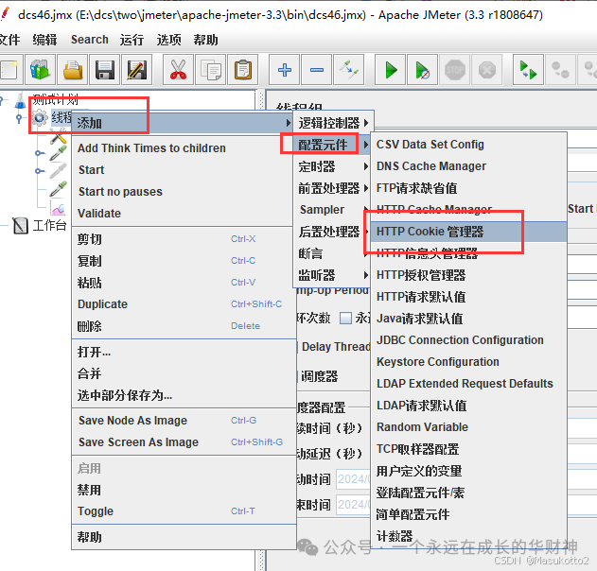Screen dimensions: 597x571
Task: Choose Keystore Configuration
Action: click(x=468, y=361)
